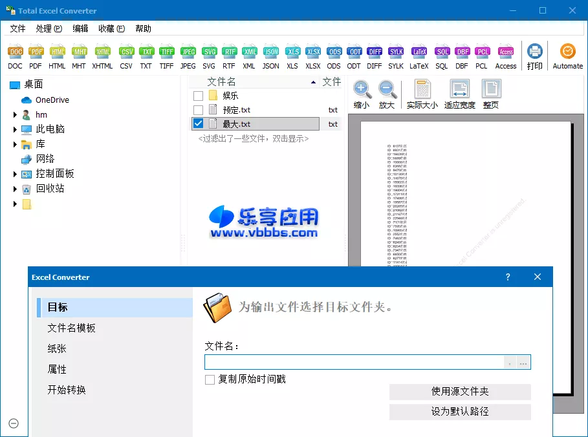Image resolution: width=588 pixels, height=437 pixels.
Task: Switch to 纸张 settings page
Action: tap(57, 348)
